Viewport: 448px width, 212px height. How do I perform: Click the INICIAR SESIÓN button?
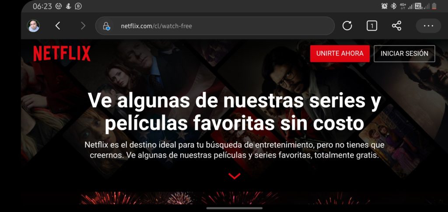(x=404, y=54)
